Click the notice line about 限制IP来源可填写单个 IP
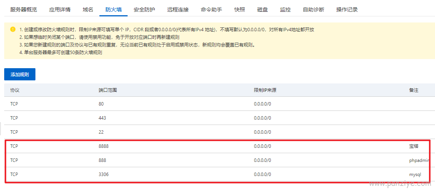 click(x=167, y=30)
